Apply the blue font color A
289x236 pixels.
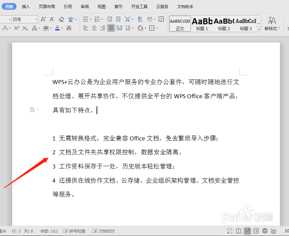57,28
